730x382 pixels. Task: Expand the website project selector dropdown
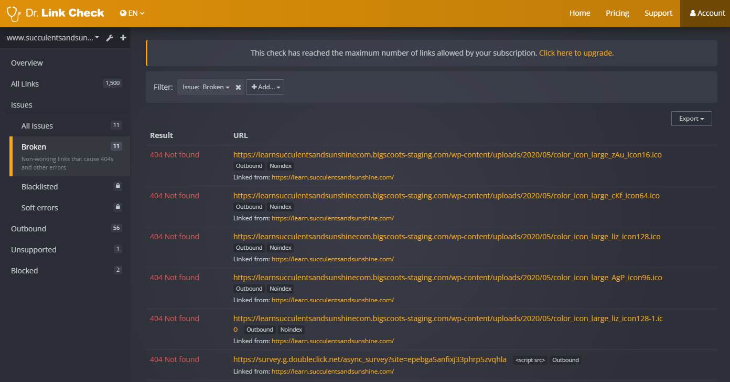click(52, 38)
